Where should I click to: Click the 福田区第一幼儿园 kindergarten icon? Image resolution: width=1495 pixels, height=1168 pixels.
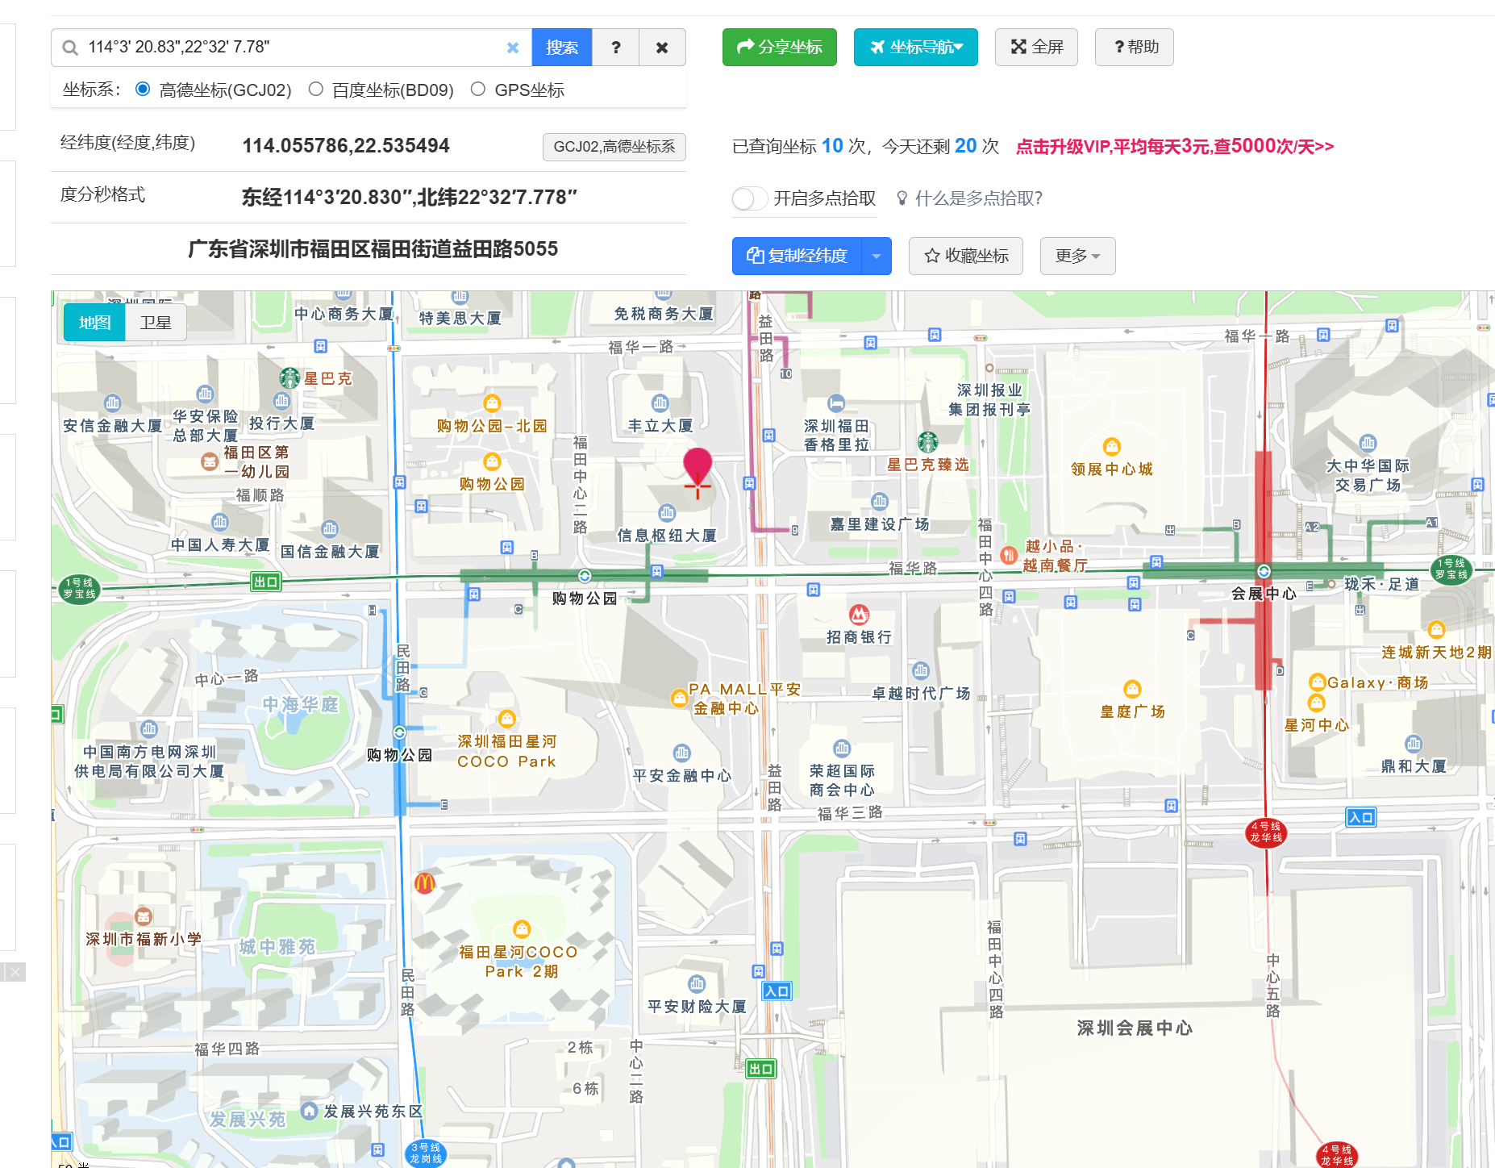(x=210, y=461)
